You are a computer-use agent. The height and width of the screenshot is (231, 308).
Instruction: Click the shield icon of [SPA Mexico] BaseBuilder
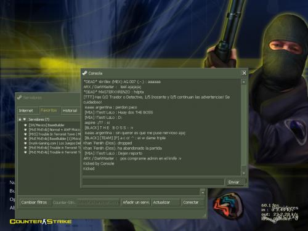point(25,125)
